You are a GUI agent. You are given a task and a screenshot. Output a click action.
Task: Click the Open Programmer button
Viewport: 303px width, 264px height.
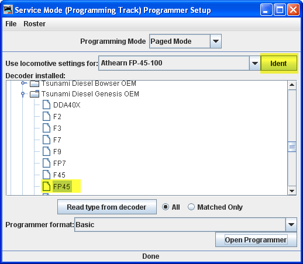tap(256, 239)
